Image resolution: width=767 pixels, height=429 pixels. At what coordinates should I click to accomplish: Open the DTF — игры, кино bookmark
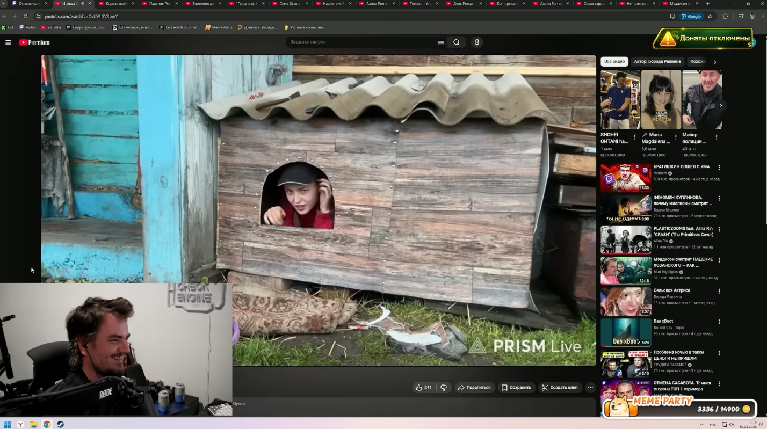pyautogui.click(x=134, y=27)
